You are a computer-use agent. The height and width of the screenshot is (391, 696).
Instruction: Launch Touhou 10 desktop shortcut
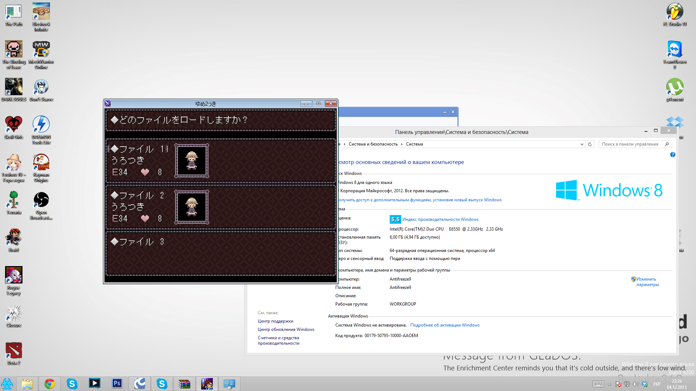(x=14, y=168)
